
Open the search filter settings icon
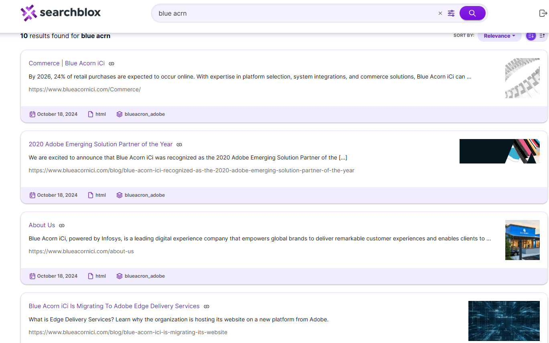[451, 13]
